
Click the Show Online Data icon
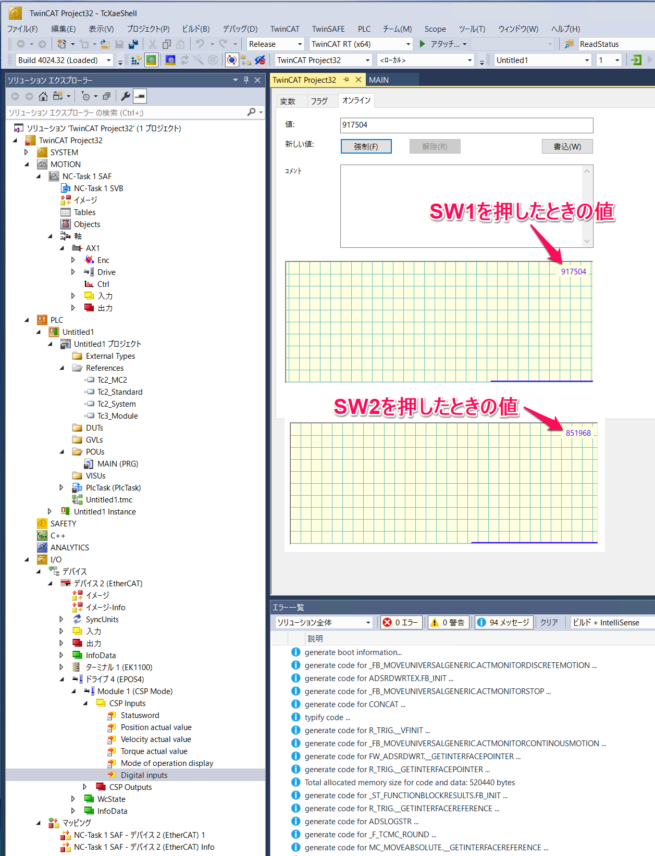pos(232,60)
